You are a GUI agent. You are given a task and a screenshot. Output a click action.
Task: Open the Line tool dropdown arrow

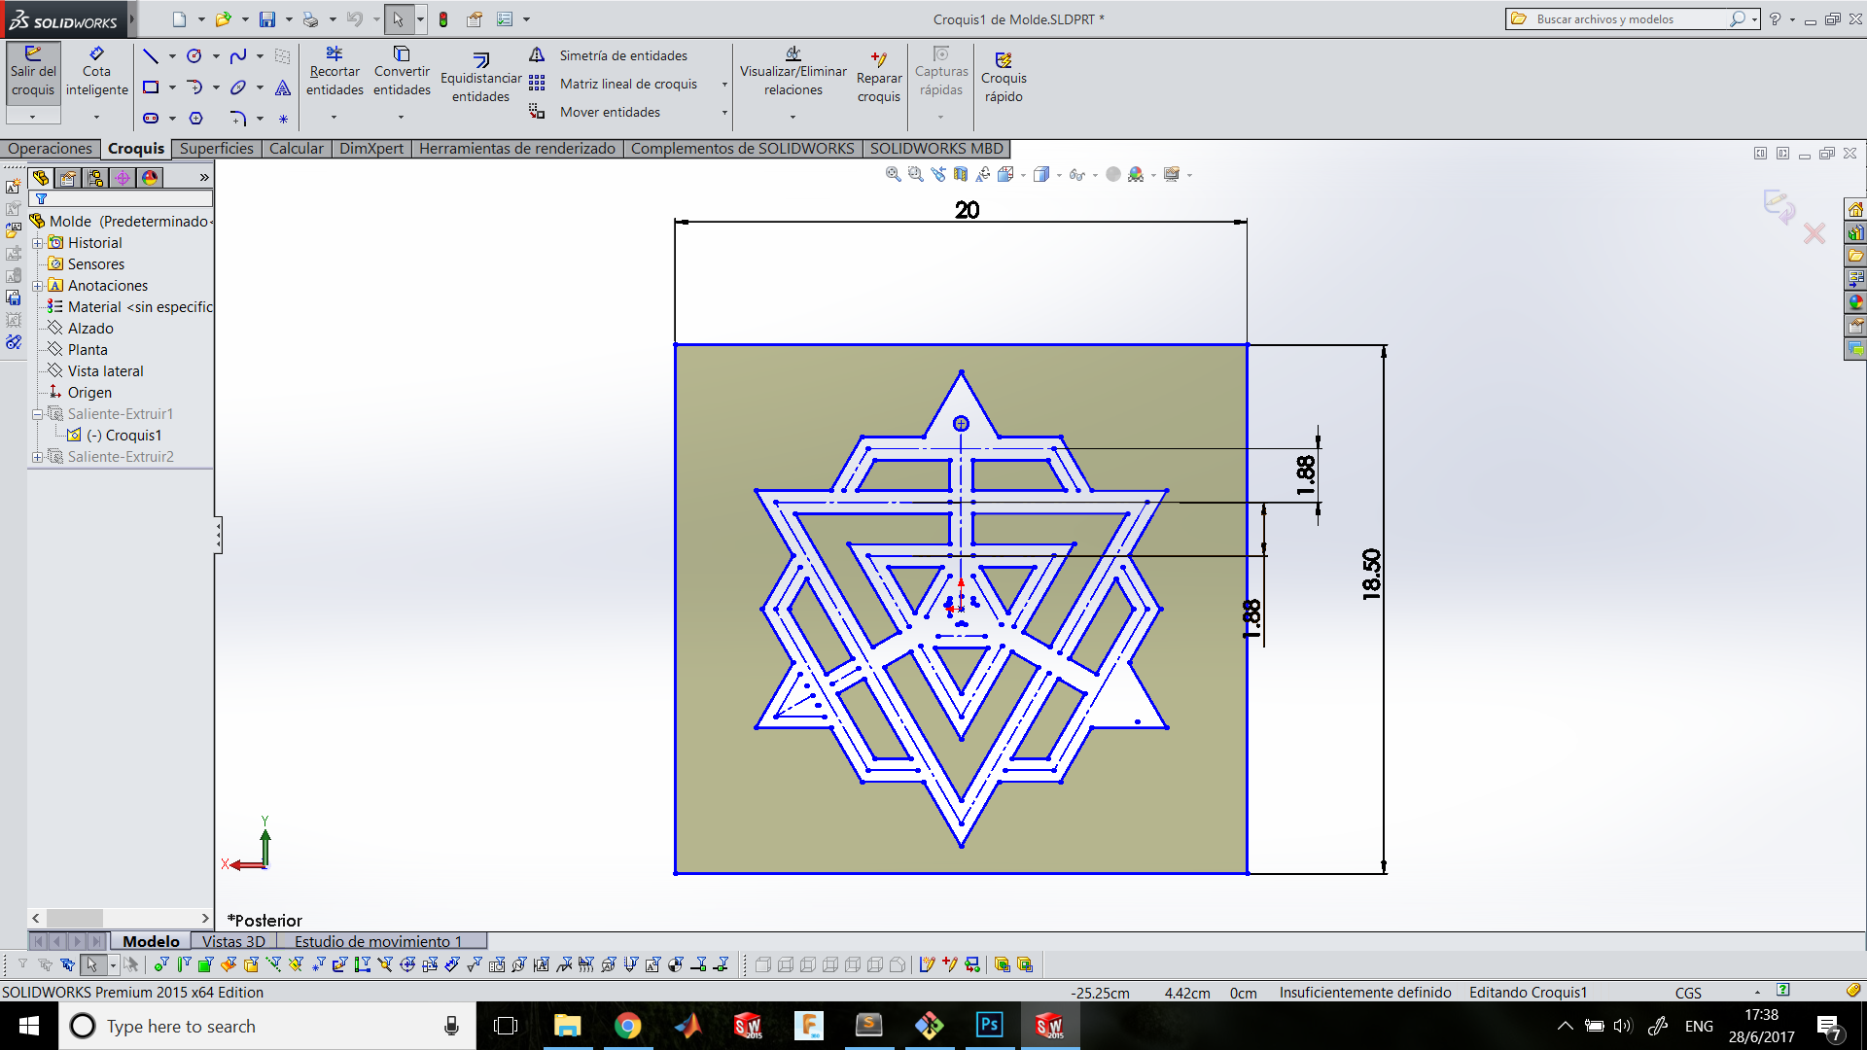tap(172, 56)
